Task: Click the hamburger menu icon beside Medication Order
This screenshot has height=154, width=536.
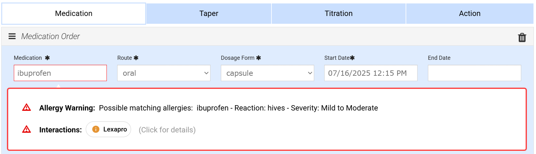Action: tap(12, 36)
